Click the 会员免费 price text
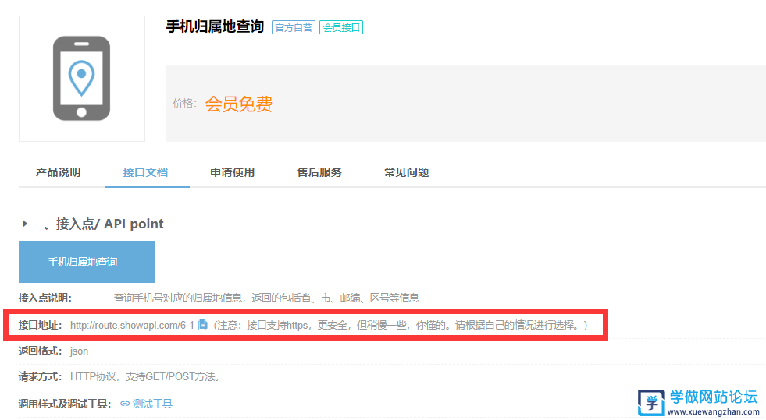This screenshot has height=420, width=766. 238,104
